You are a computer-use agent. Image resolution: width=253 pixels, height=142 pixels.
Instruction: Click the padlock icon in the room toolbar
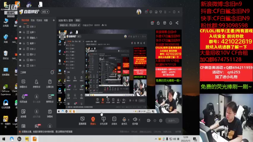[x=158, y=23]
